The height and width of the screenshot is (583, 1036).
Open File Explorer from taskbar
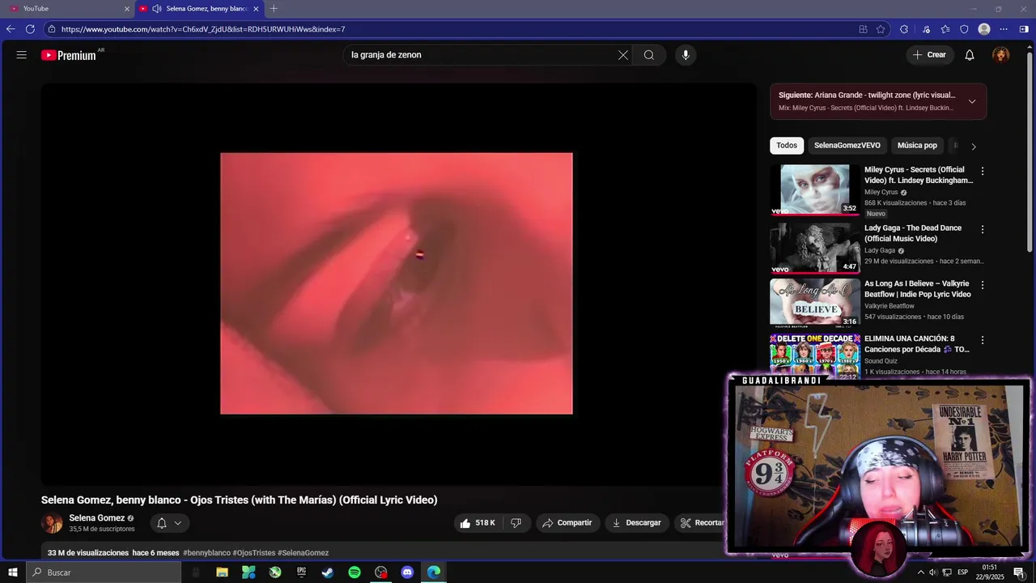222,572
